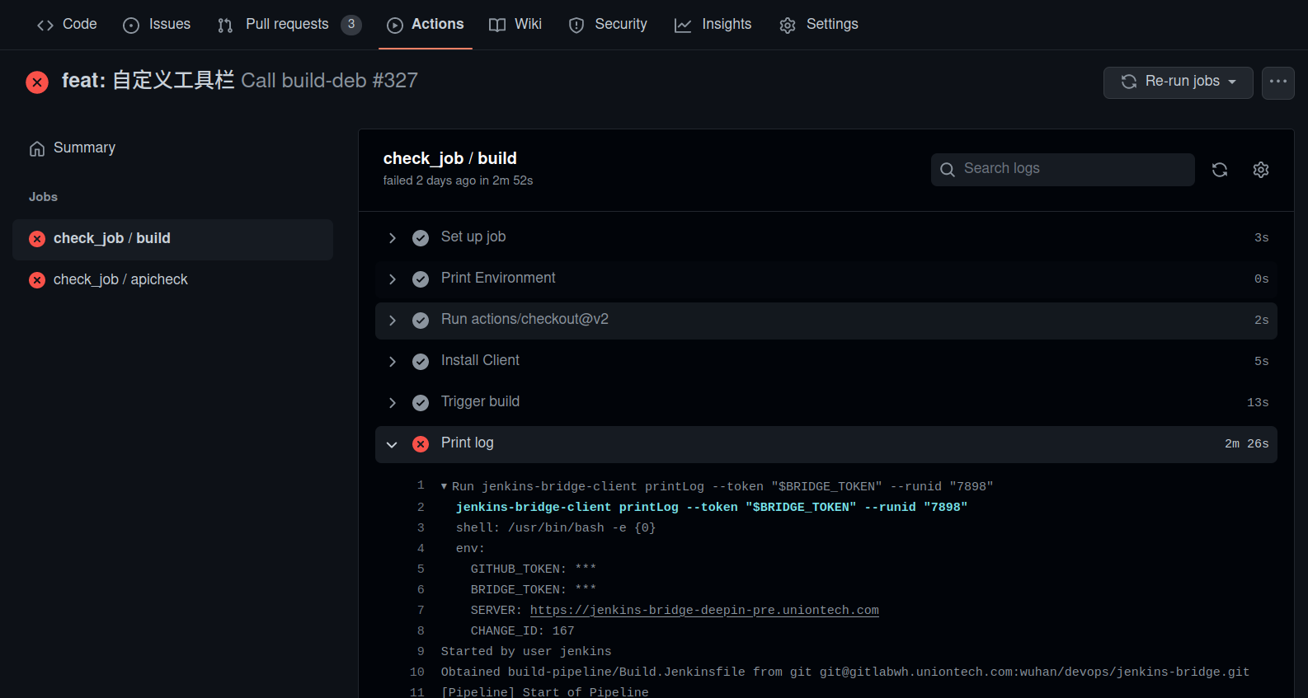1308x698 pixels.
Task: Expand the Install Client step
Action: coord(826,361)
